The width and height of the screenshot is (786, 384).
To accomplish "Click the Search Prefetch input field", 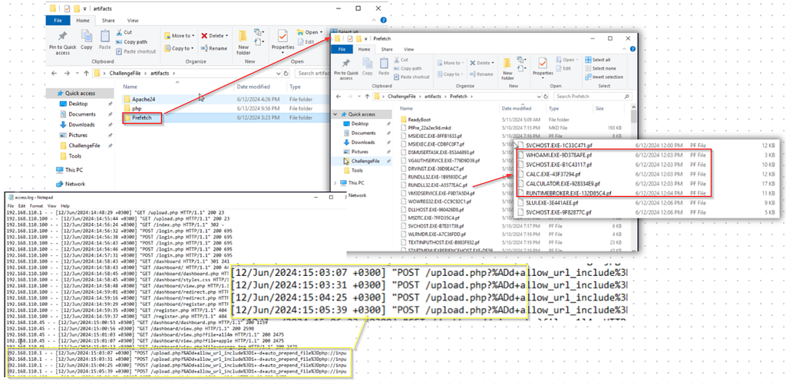I will coord(592,96).
